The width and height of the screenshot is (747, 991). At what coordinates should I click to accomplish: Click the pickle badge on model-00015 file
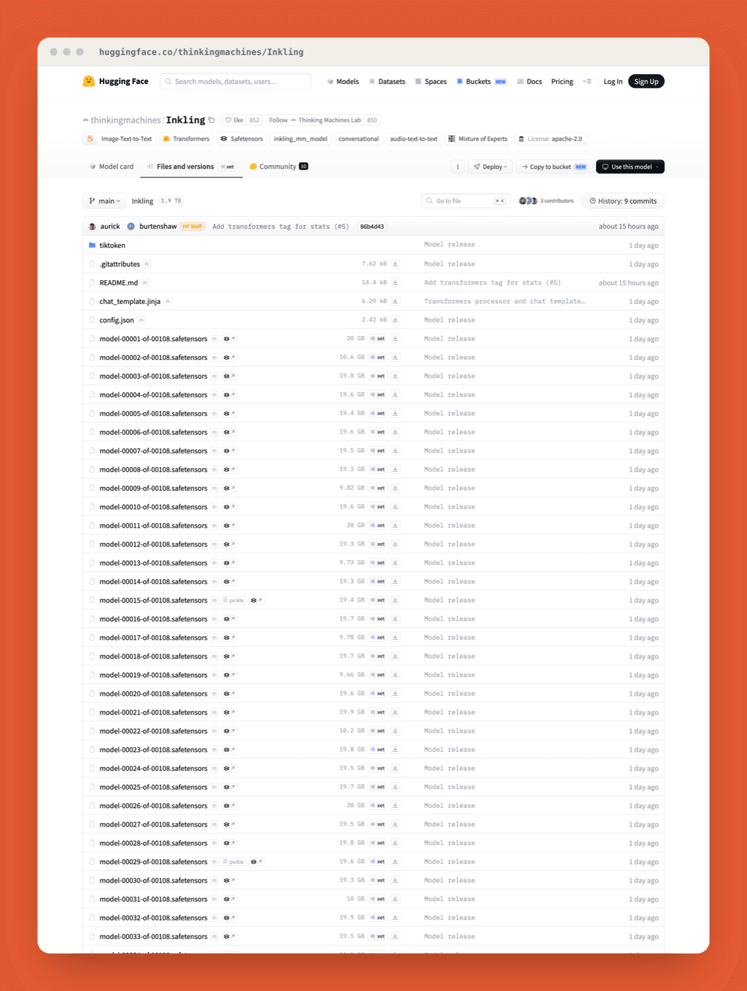tap(233, 601)
